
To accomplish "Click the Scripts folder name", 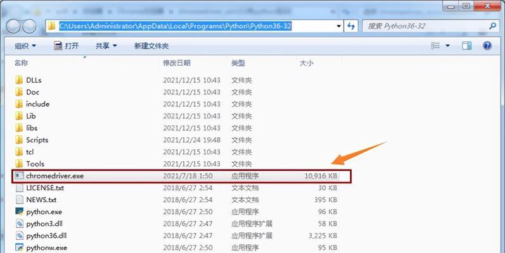I will [x=37, y=140].
